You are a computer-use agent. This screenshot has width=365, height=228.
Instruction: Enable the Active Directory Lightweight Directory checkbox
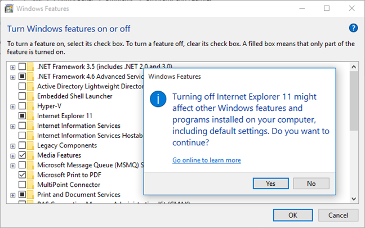(22, 86)
